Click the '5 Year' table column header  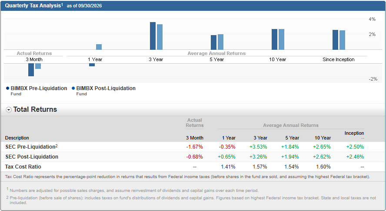point(292,138)
